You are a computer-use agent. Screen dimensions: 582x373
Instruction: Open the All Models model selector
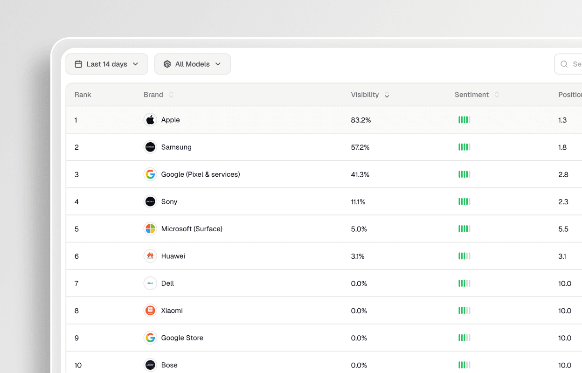click(x=193, y=64)
